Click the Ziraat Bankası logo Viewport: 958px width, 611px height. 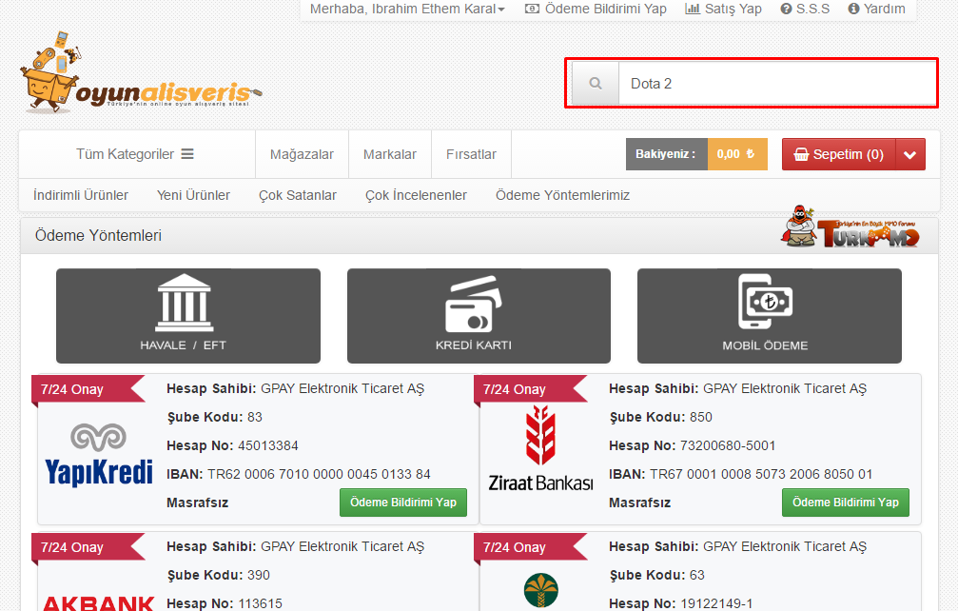pyautogui.click(x=540, y=450)
